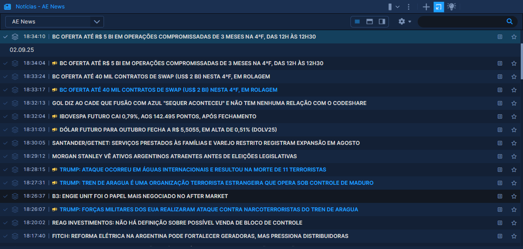Open the three-dot options menu

point(409,7)
